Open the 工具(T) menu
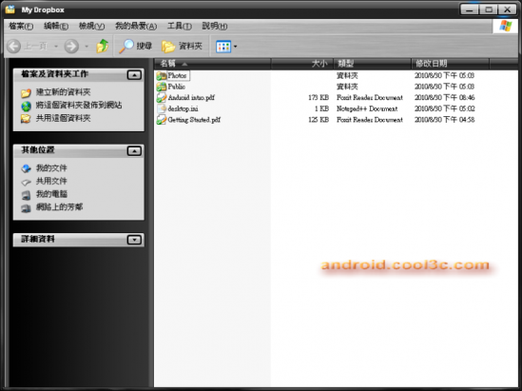Image resolution: width=522 pixels, height=391 pixels. point(180,26)
